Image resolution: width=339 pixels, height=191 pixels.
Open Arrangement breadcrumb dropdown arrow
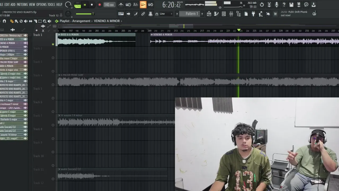(92, 21)
